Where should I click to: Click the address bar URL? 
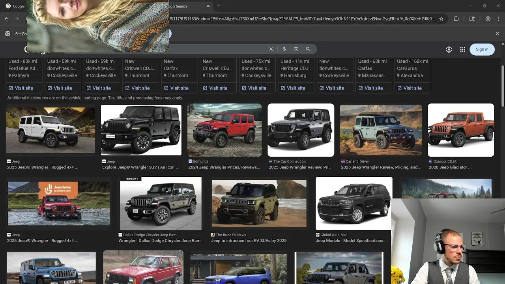point(302,19)
